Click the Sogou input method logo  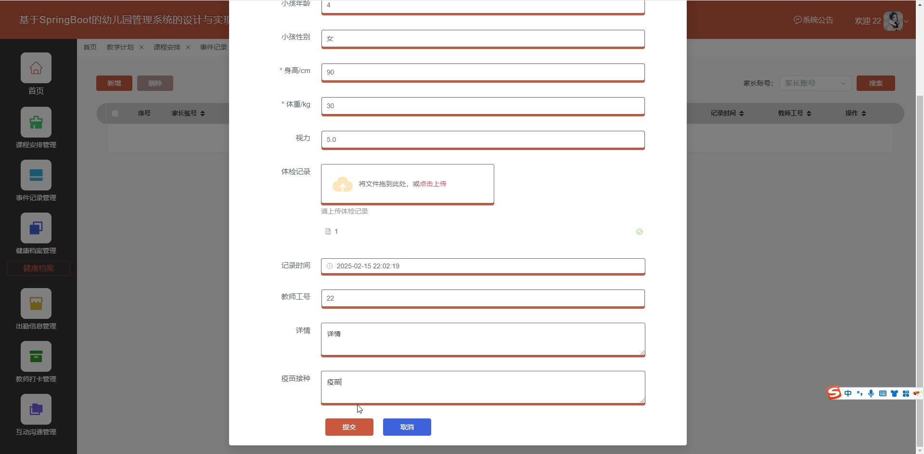tap(834, 393)
